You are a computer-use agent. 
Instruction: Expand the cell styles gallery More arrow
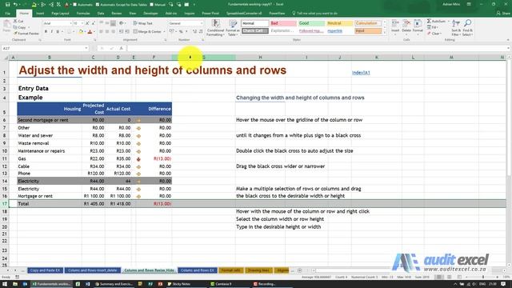[384, 33]
